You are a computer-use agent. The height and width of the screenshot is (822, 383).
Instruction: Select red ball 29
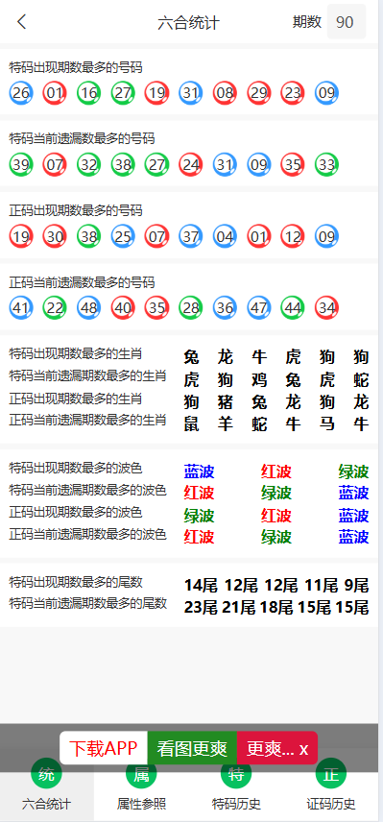coord(259,93)
